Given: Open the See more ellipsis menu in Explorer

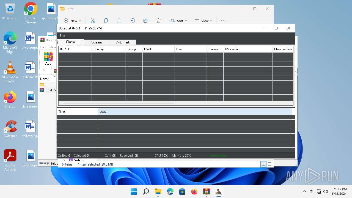Looking at the screenshot, I should [x=223, y=21].
